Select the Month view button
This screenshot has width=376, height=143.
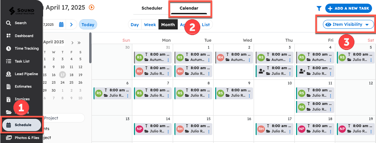(168, 24)
